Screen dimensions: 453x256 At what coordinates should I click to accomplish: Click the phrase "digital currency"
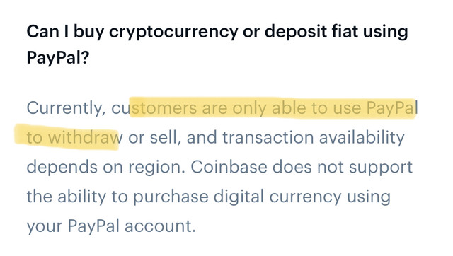277,197
